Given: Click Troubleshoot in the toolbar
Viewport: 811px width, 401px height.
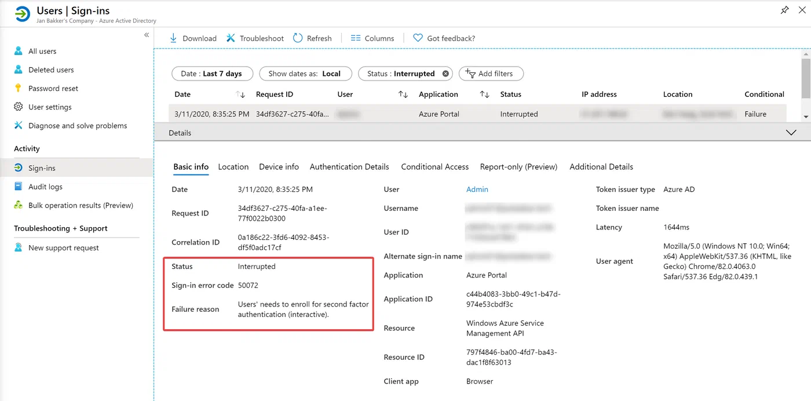Looking at the screenshot, I should point(255,38).
